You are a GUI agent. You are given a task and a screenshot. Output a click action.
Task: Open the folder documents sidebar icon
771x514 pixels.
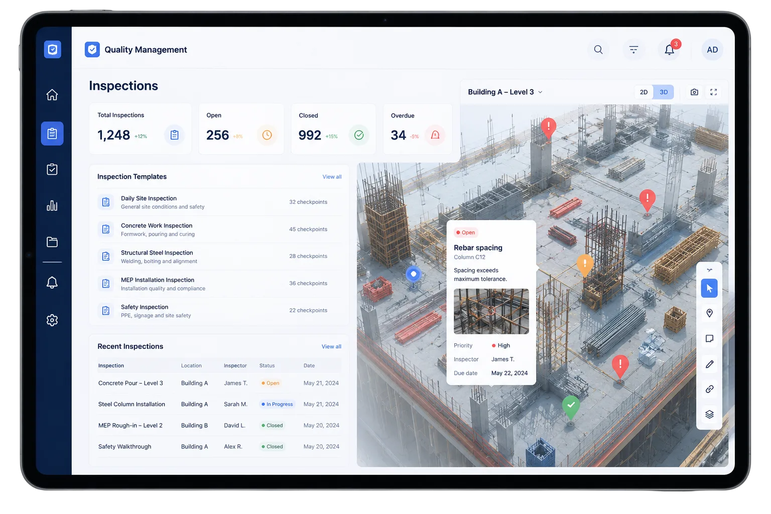[x=52, y=242]
